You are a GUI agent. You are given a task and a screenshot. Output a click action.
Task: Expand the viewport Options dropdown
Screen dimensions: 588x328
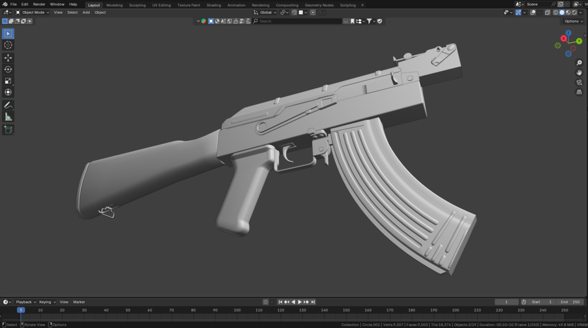pos(573,21)
